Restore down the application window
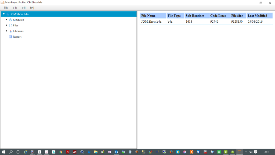Image resolution: width=275 pixels, height=155 pixels. click(x=261, y=3)
